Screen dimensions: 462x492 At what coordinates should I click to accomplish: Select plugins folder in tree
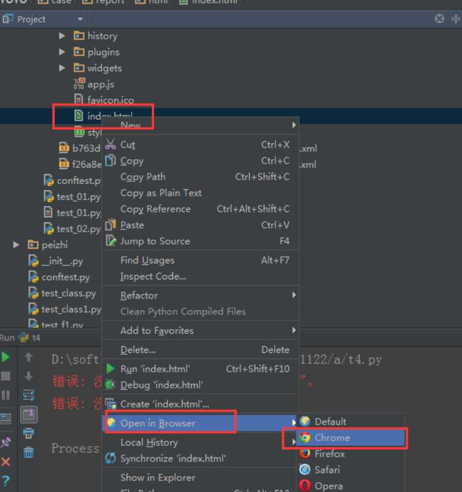point(96,51)
